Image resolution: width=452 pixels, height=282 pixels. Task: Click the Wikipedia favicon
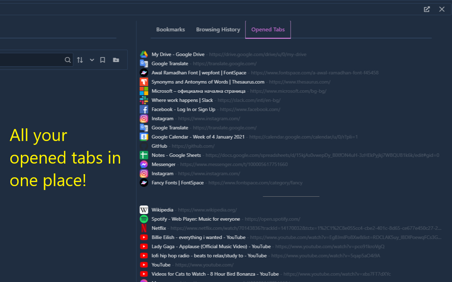click(x=144, y=210)
